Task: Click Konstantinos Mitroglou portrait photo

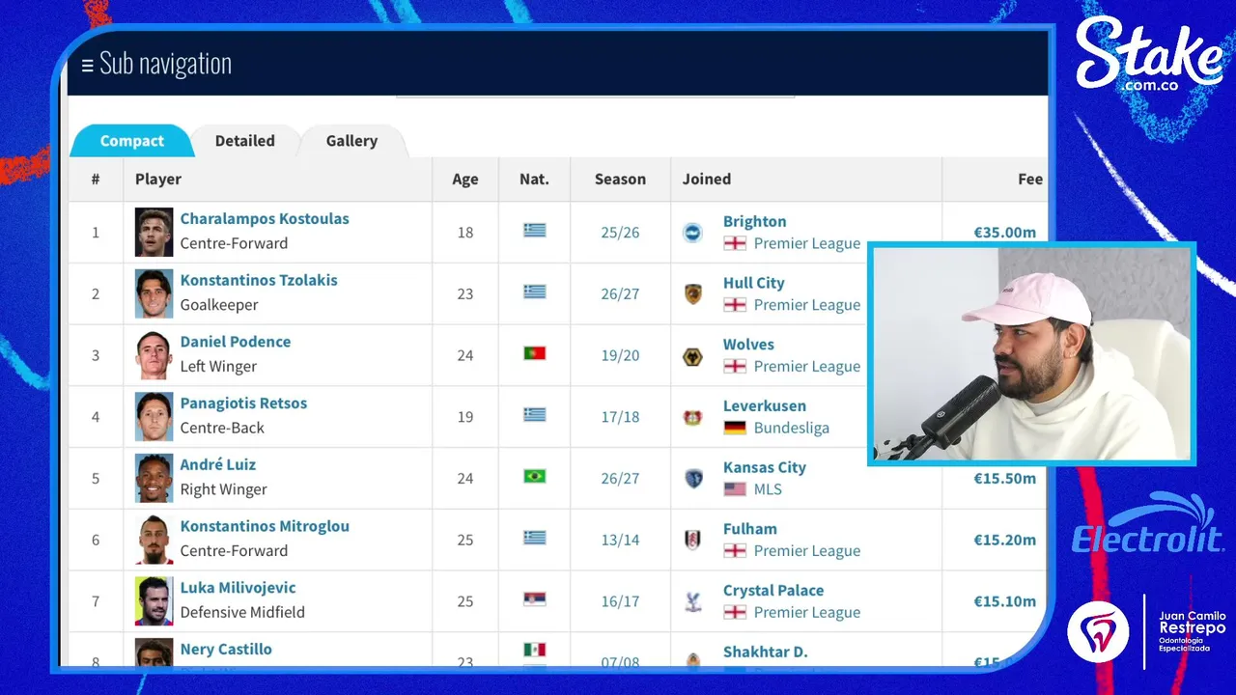Action: pos(154,540)
